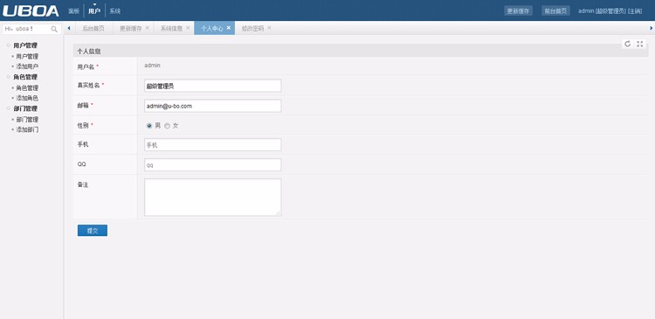Image resolution: width=655 pixels, height=319 pixels.
Task: Close the 修改密码 tab
Action: [x=269, y=28]
